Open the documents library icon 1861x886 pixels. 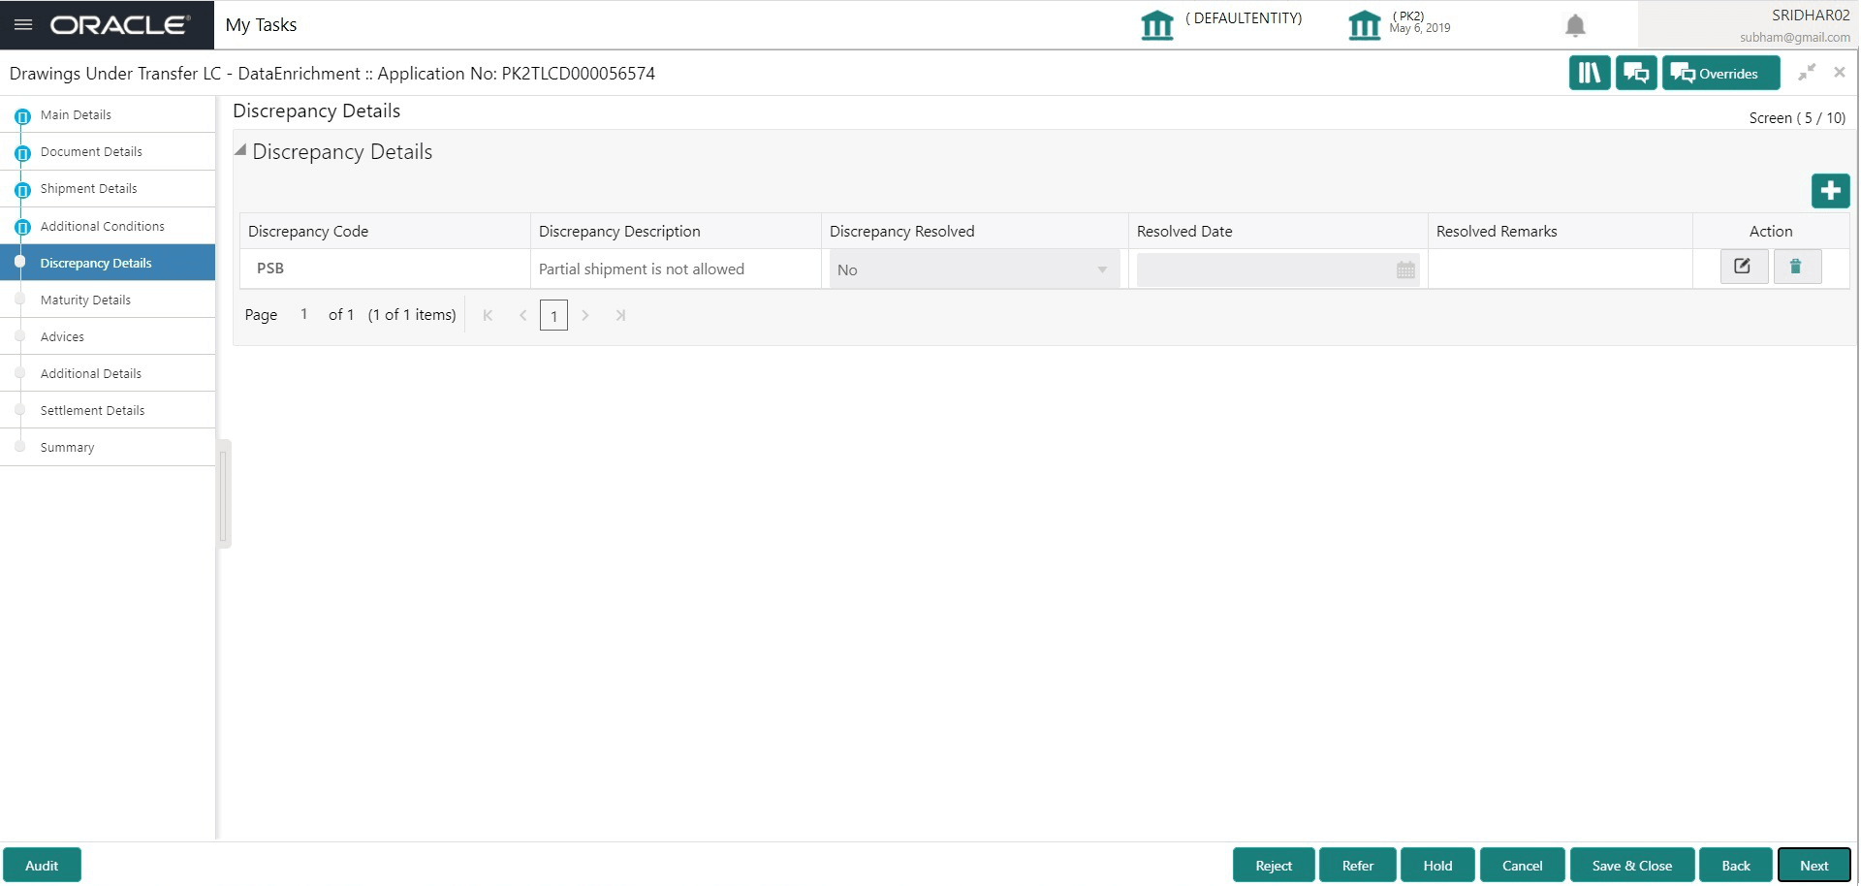[x=1590, y=73]
